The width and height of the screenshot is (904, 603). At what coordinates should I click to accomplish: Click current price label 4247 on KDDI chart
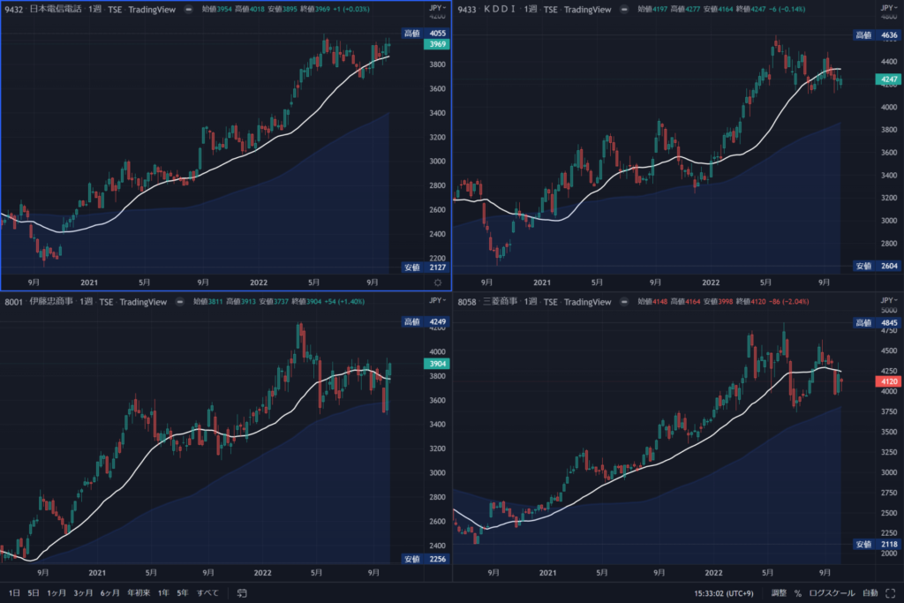[x=889, y=79]
